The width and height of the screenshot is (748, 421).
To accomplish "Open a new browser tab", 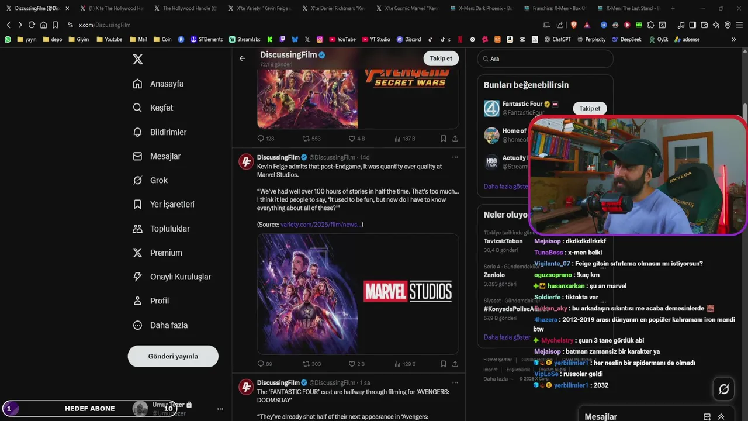I will pyautogui.click(x=673, y=8).
